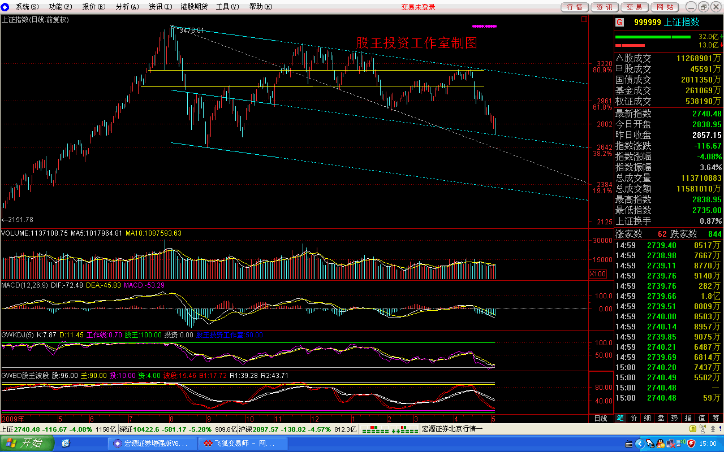Click the desktop shortcut icon beside Start button
Viewport: 724px width, 452px height.
(66, 444)
